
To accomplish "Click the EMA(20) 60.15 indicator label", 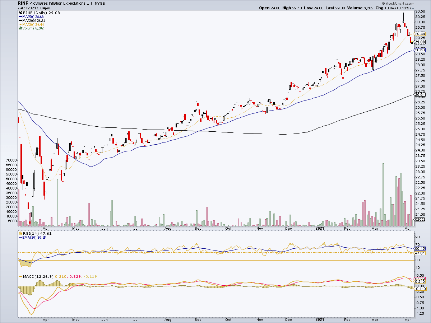I will pos(35,238).
